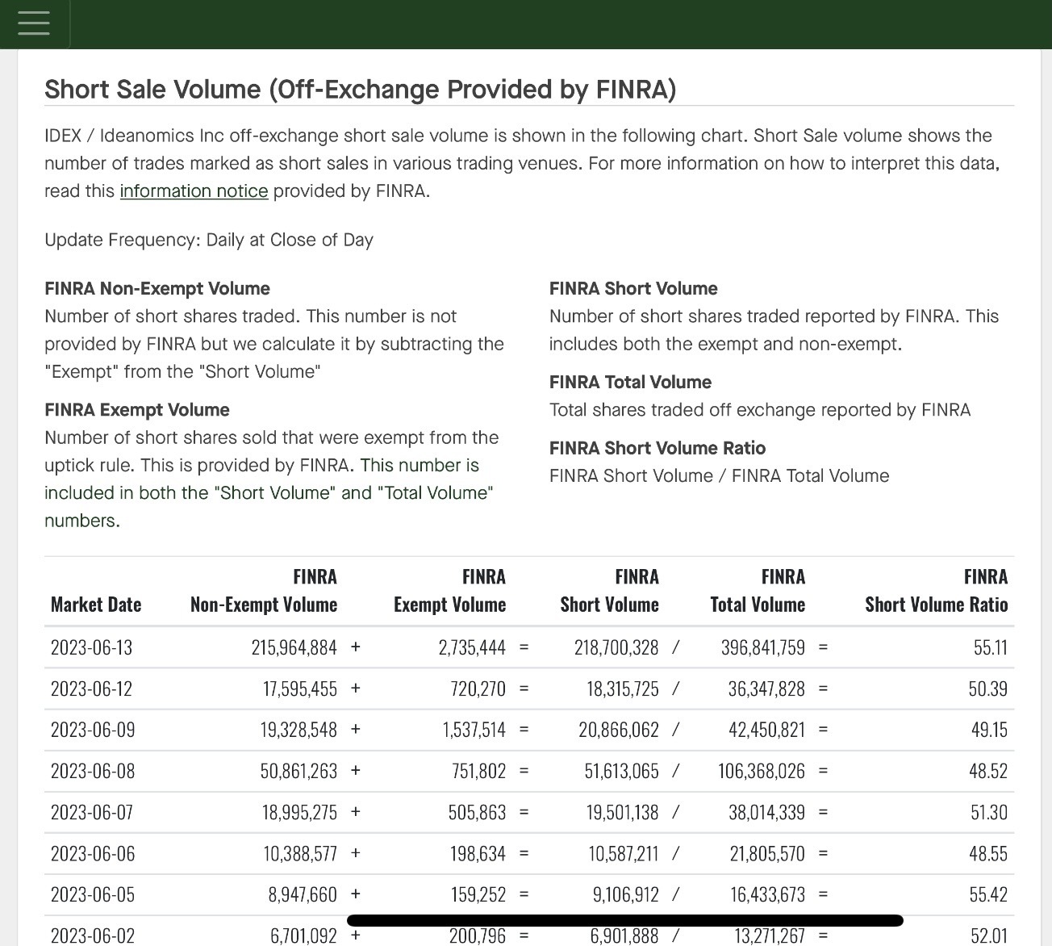Click exempt volume value 1,537,514

point(474,730)
